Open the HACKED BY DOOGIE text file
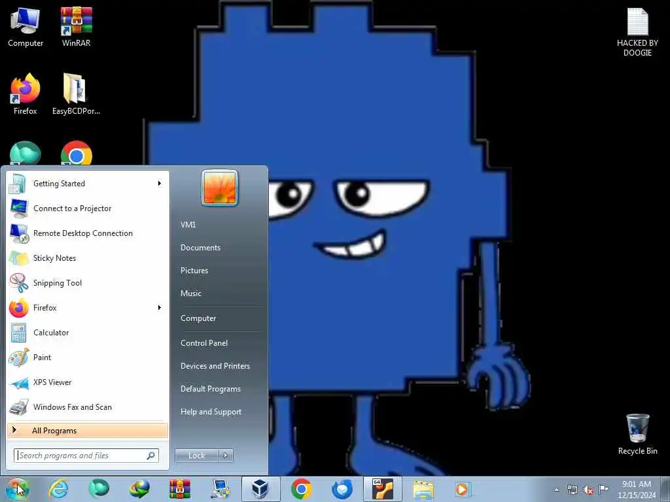This screenshot has height=502, width=670. coord(637,33)
